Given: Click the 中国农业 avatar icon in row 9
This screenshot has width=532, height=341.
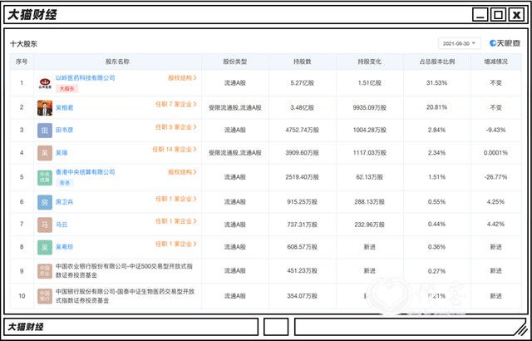Looking at the screenshot, I should (45, 271).
